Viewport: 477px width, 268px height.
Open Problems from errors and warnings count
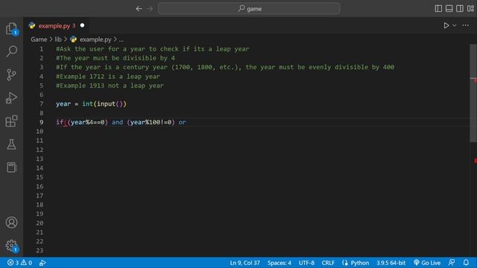(x=20, y=263)
